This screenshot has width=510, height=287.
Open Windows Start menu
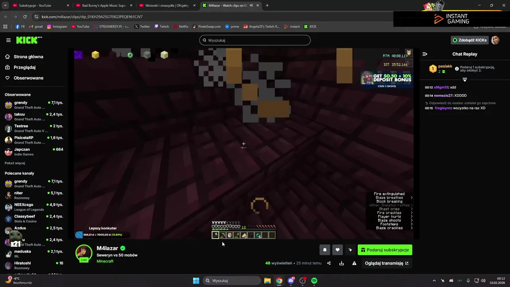coord(196,281)
